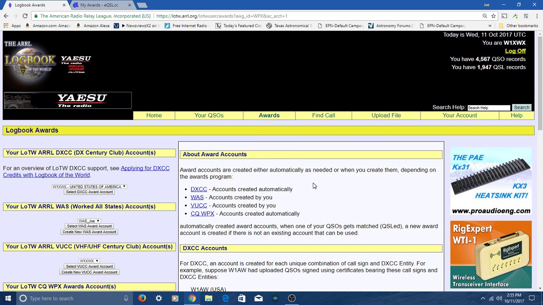
Task: Expand the W1XWX United States dropdown
Action: tap(89, 186)
